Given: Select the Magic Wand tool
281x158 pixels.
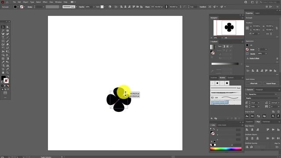Looking at the screenshot, I should click(x=3, y=31).
